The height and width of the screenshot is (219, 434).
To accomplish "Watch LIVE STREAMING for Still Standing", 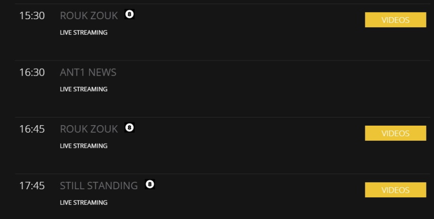I will [x=84, y=202].
